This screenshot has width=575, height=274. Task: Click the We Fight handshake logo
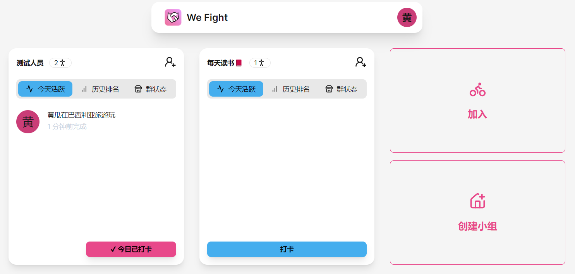[173, 17]
